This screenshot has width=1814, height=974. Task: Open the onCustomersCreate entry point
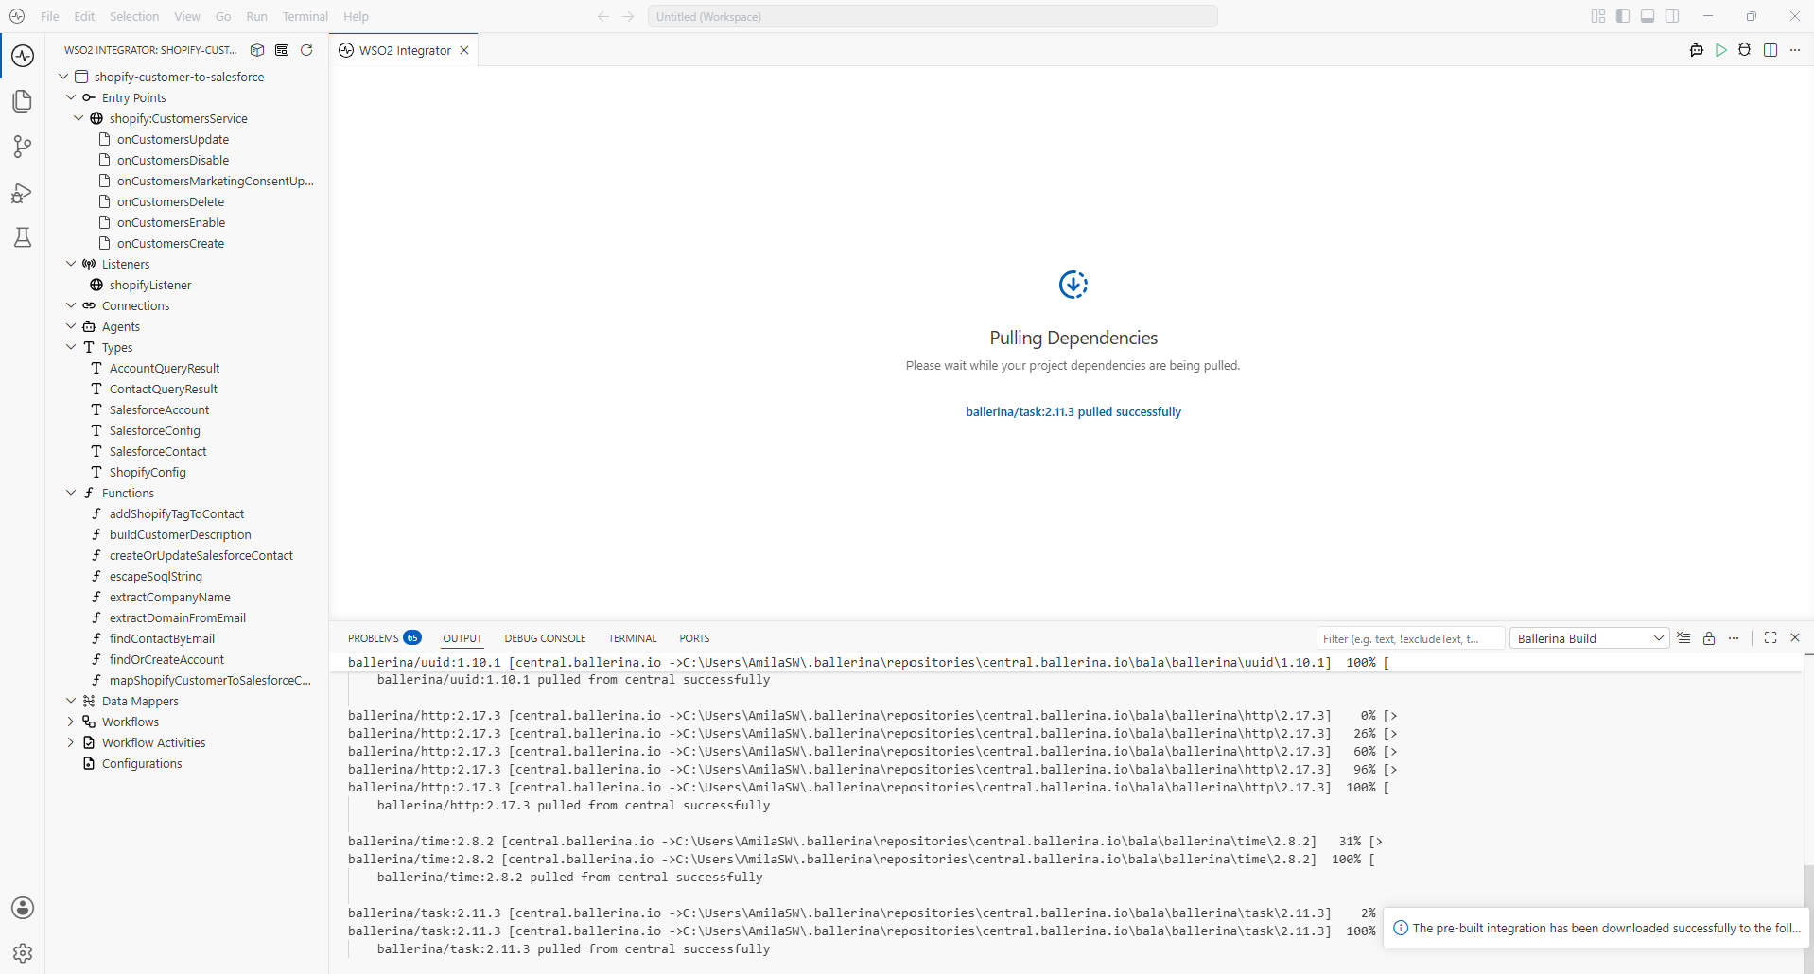point(170,243)
